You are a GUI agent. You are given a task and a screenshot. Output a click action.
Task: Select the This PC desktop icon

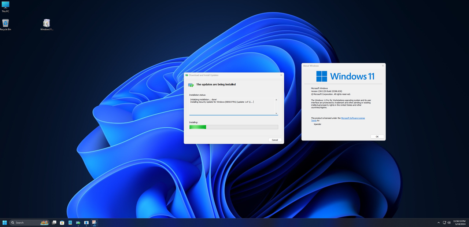(5, 7)
